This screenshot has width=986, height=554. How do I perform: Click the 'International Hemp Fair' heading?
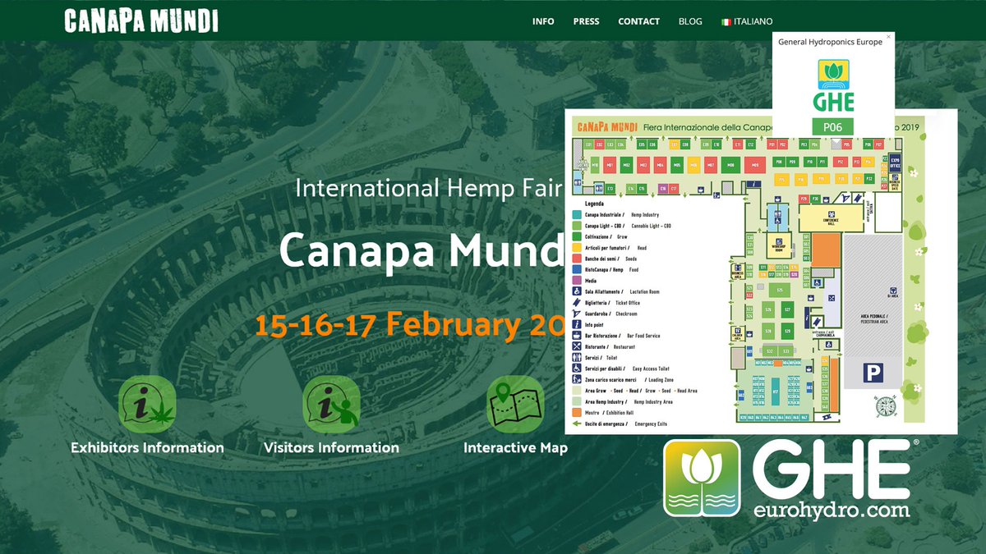click(x=427, y=188)
